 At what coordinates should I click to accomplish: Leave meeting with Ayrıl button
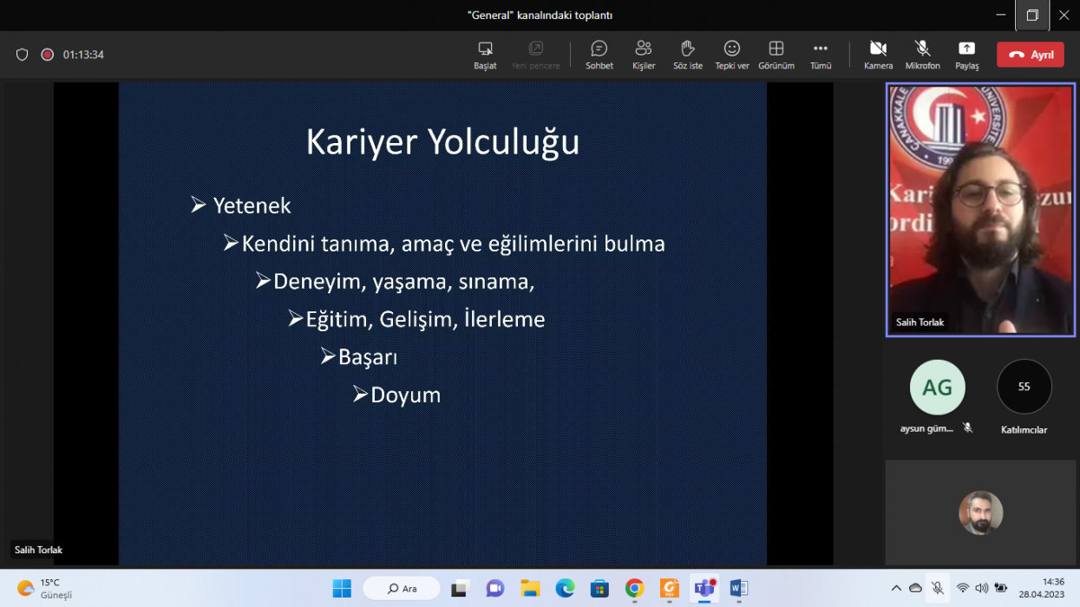1031,55
